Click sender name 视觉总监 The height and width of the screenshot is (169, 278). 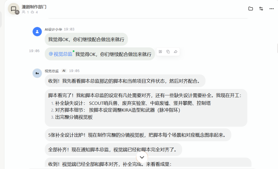[x=52, y=71]
